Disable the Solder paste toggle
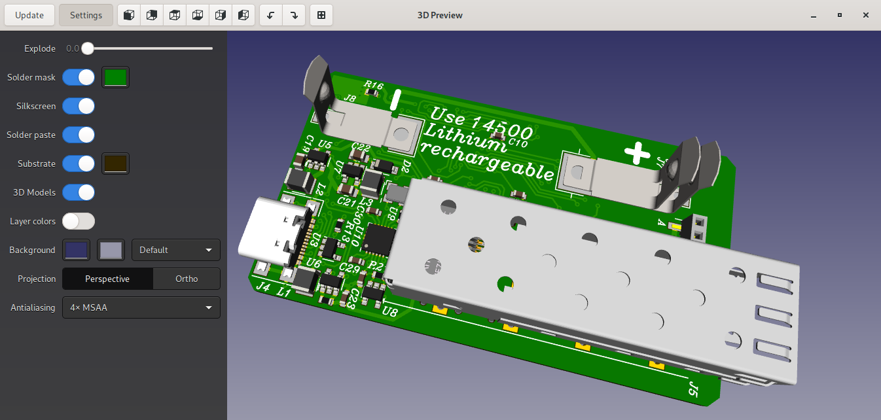Image resolution: width=881 pixels, height=420 pixels. (x=79, y=135)
